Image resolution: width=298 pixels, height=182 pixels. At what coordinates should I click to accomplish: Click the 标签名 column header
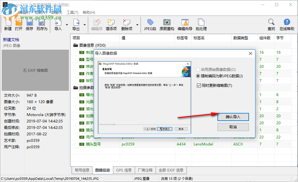click(x=212, y=38)
